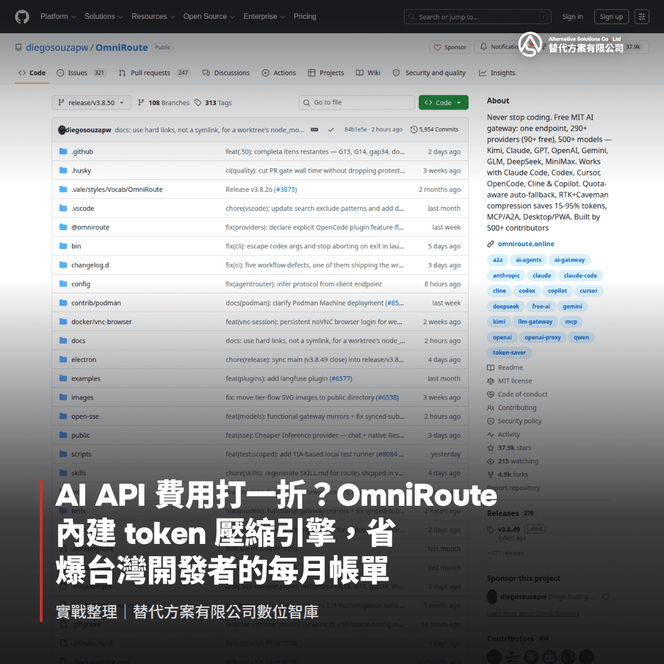Open the @omniroute folder
This screenshot has height=664, width=664.
[90, 227]
